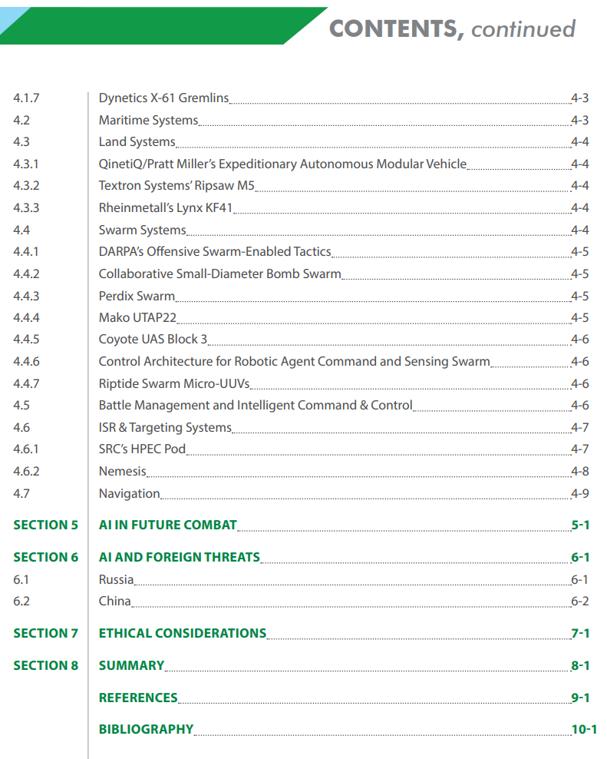This screenshot has height=759, width=607.
Task: Go to the Russia entry
Action: 116,580
